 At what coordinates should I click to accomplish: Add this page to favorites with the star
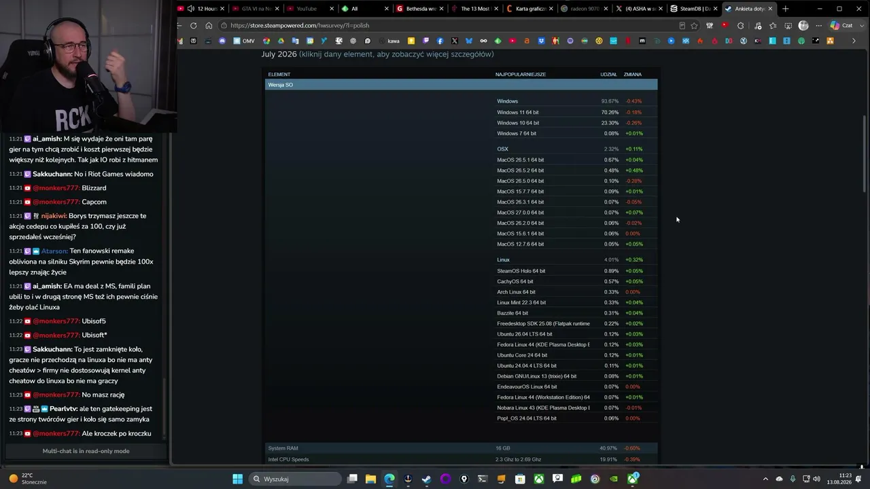click(694, 26)
